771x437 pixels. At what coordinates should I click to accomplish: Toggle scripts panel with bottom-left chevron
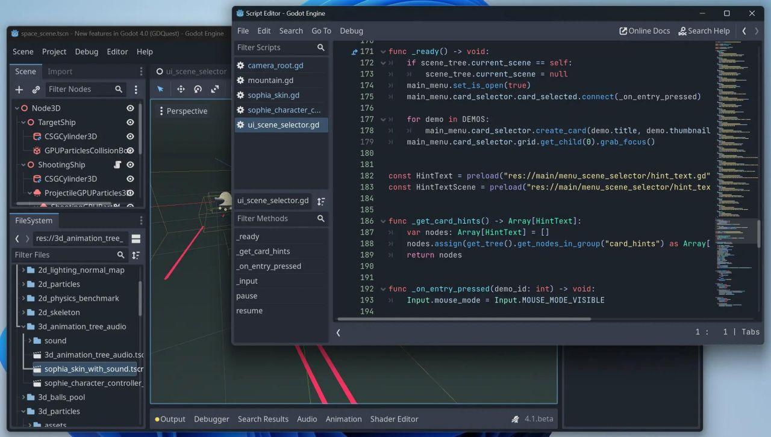[x=338, y=332]
